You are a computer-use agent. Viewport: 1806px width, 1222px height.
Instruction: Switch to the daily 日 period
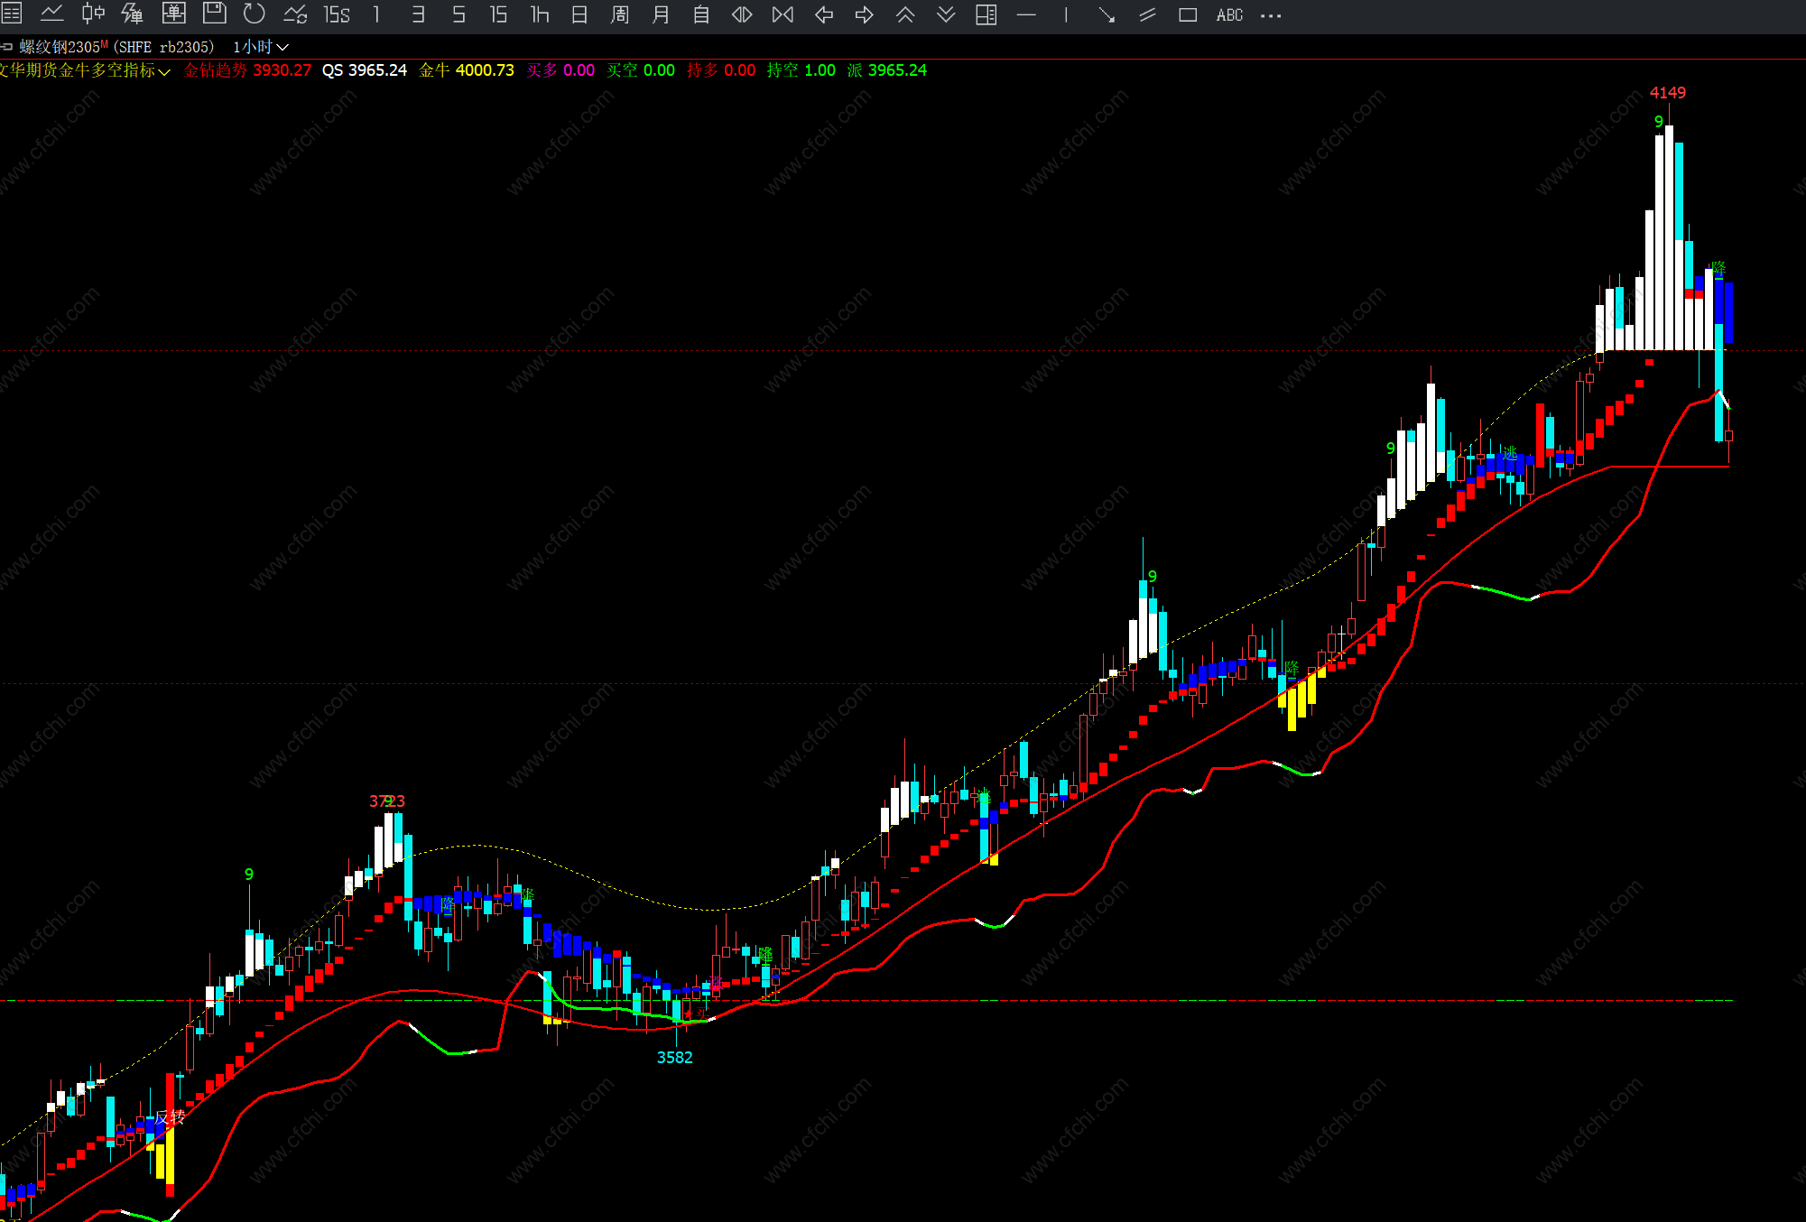[x=579, y=14]
